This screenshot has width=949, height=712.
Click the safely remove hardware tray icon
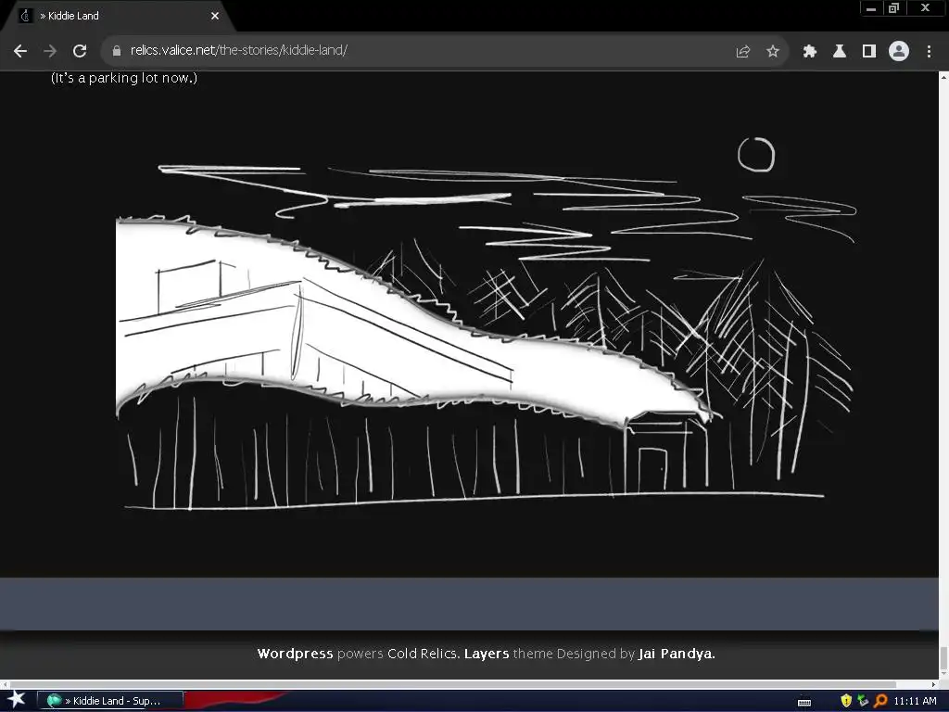pyautogui.click(x=863, y=701)
